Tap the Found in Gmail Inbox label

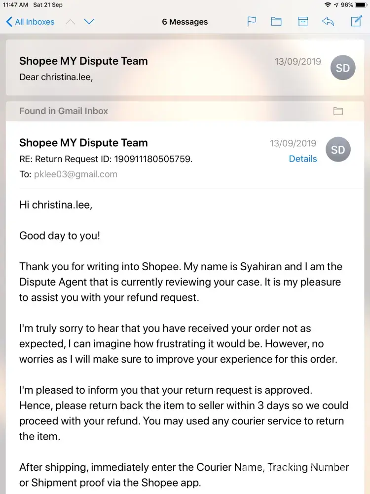pos(64,111)
